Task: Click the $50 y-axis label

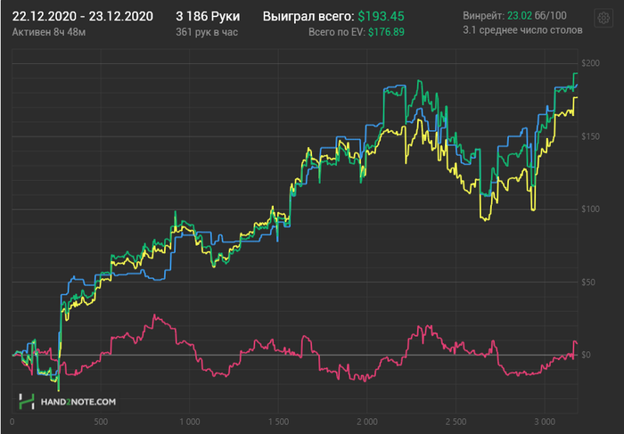Action: [x=588, y=282]
